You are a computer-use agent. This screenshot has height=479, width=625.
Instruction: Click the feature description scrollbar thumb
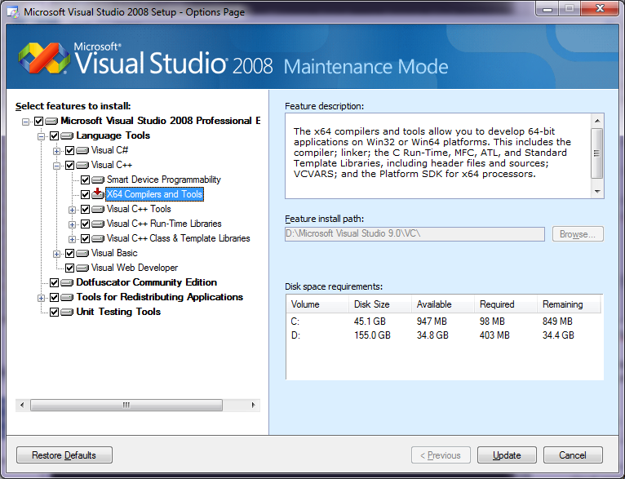[x=596, y=153]
